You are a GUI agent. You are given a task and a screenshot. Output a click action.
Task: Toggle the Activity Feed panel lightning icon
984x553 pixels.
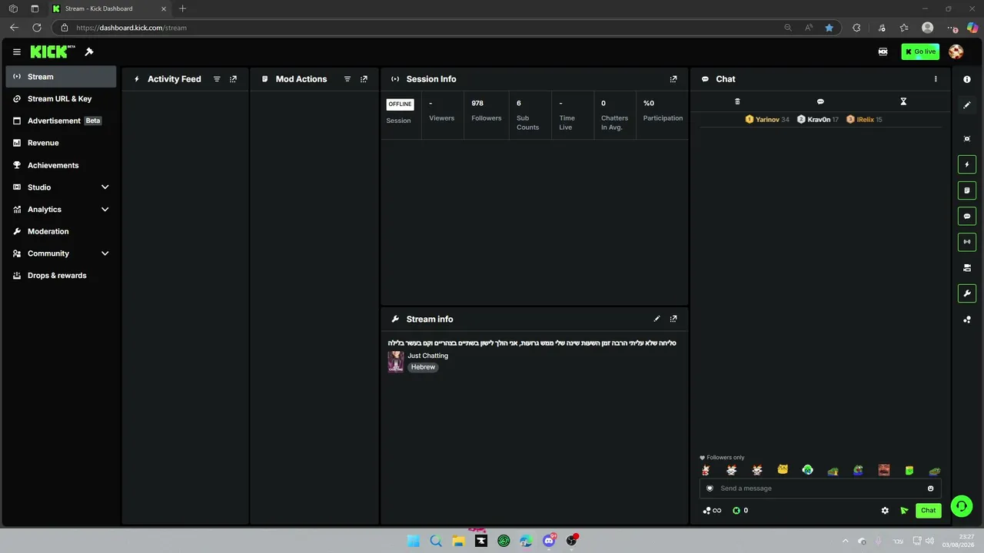(x=967, y=164)
